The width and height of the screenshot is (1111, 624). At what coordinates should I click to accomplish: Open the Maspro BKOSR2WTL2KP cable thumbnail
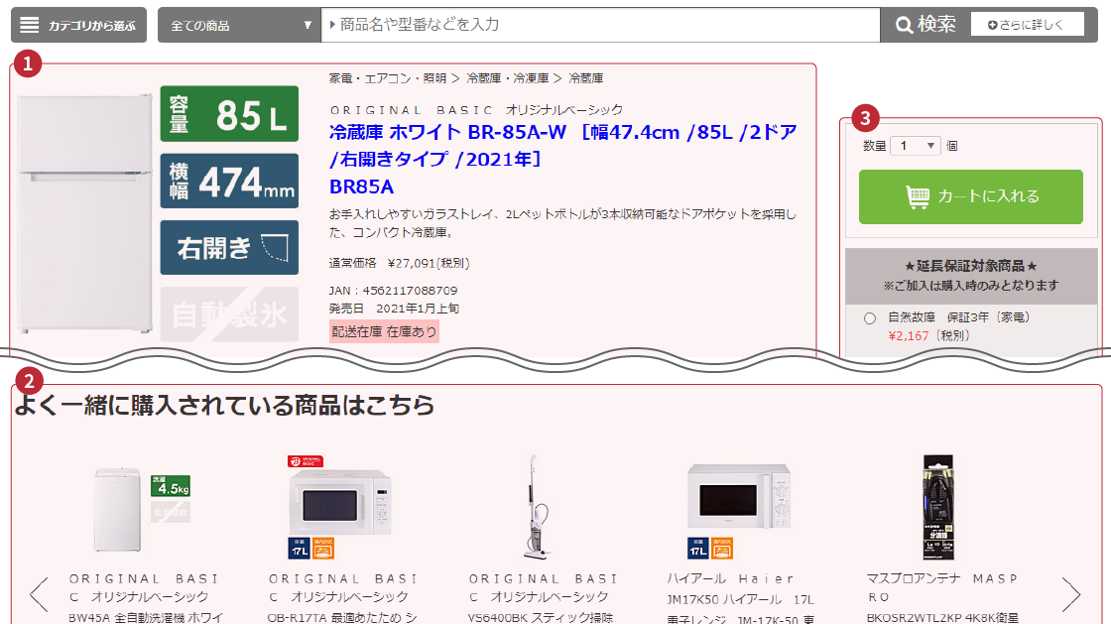(938, 507)
